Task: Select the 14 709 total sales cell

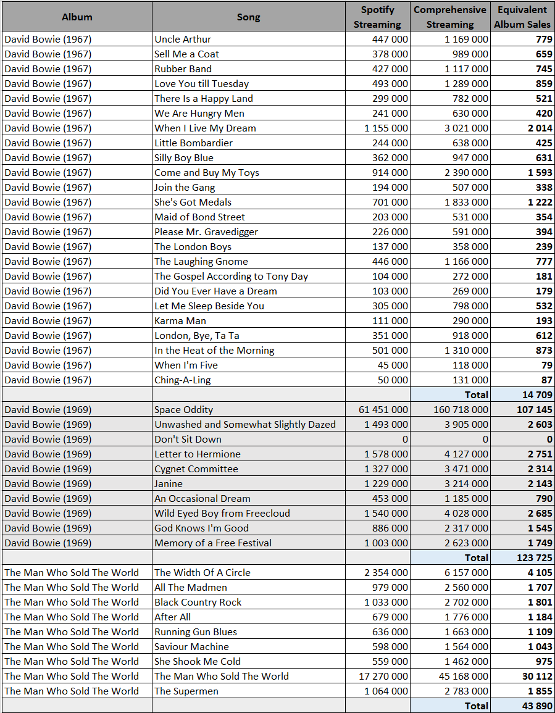Action: pos(522,394)
